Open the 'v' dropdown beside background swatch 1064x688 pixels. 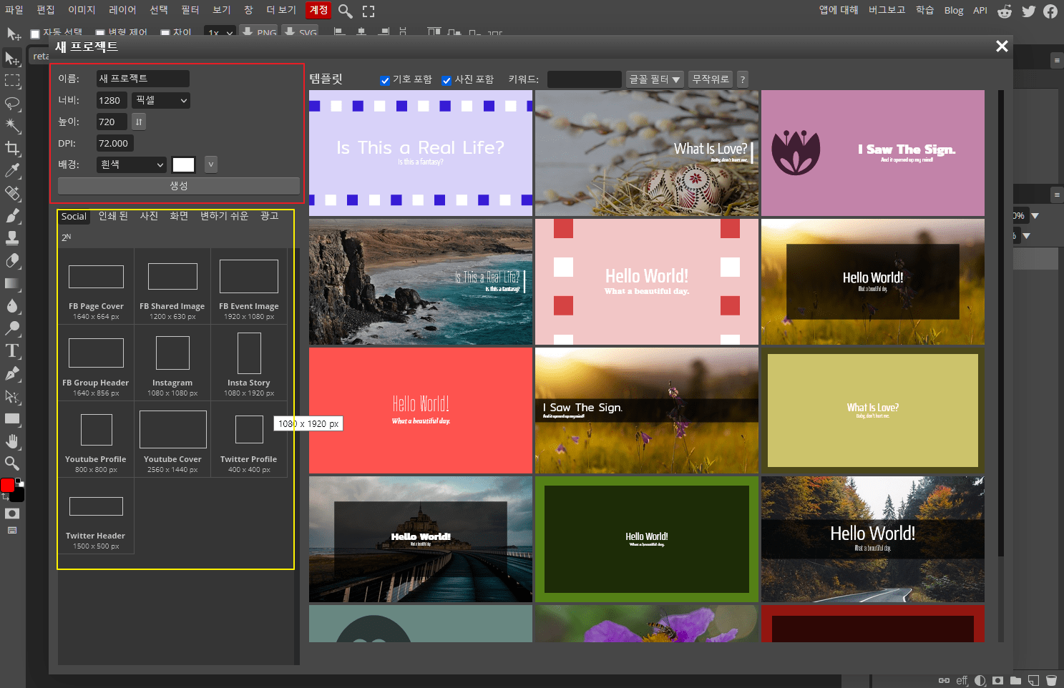click(x=210, y=164)
